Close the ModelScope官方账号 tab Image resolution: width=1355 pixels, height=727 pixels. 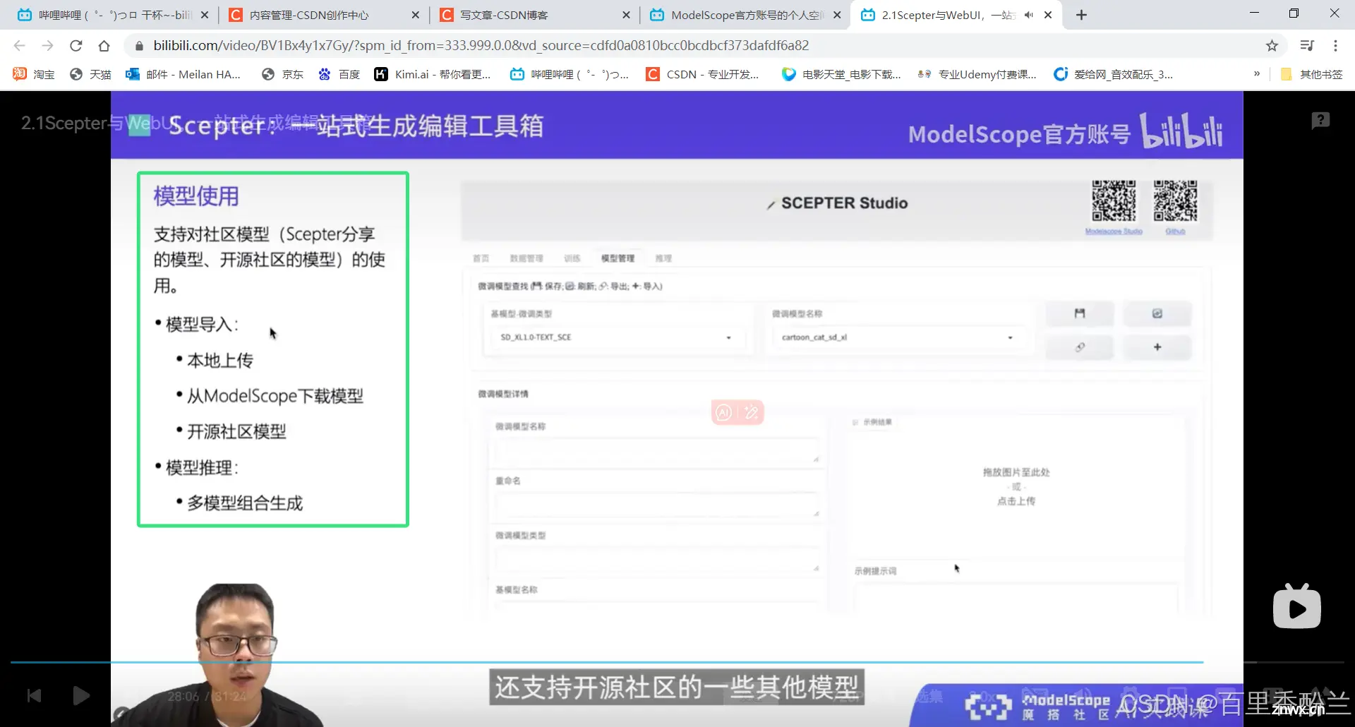pyautogui.click(x=837, y=15)
